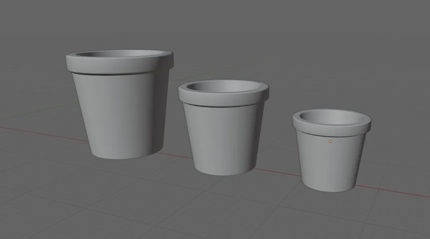Image resolution: width=430 pixels, height=239 pixels.
Task: Click inside the medium pot's opening
Action: 223,87
